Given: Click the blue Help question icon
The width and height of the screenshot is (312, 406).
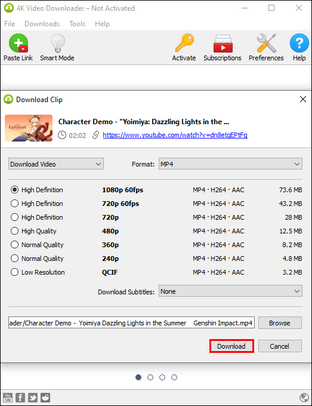Looking at the screenshot, I should point(299,43).
